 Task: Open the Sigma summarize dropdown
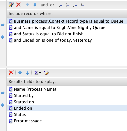[x=37, y=73]
